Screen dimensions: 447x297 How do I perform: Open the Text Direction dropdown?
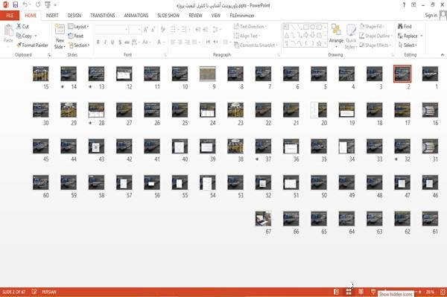click(250, 27)
